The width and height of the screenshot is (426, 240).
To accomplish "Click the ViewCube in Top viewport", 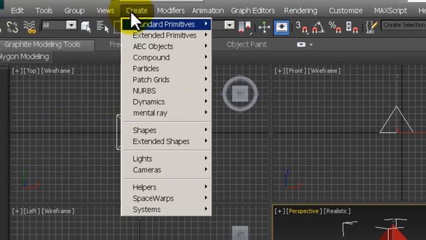I will (240, 93).
